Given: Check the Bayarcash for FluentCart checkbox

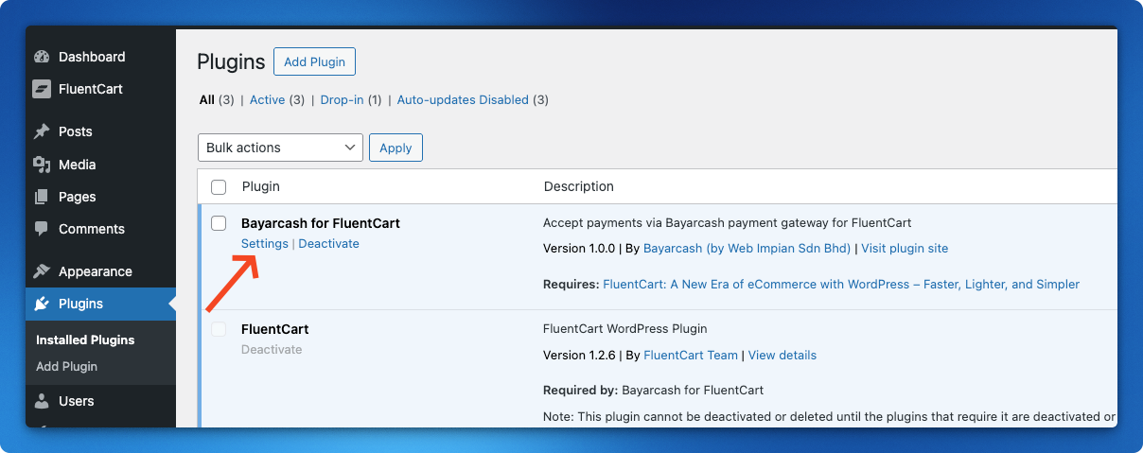Looking at the screenshot, I should coord(219,223).
